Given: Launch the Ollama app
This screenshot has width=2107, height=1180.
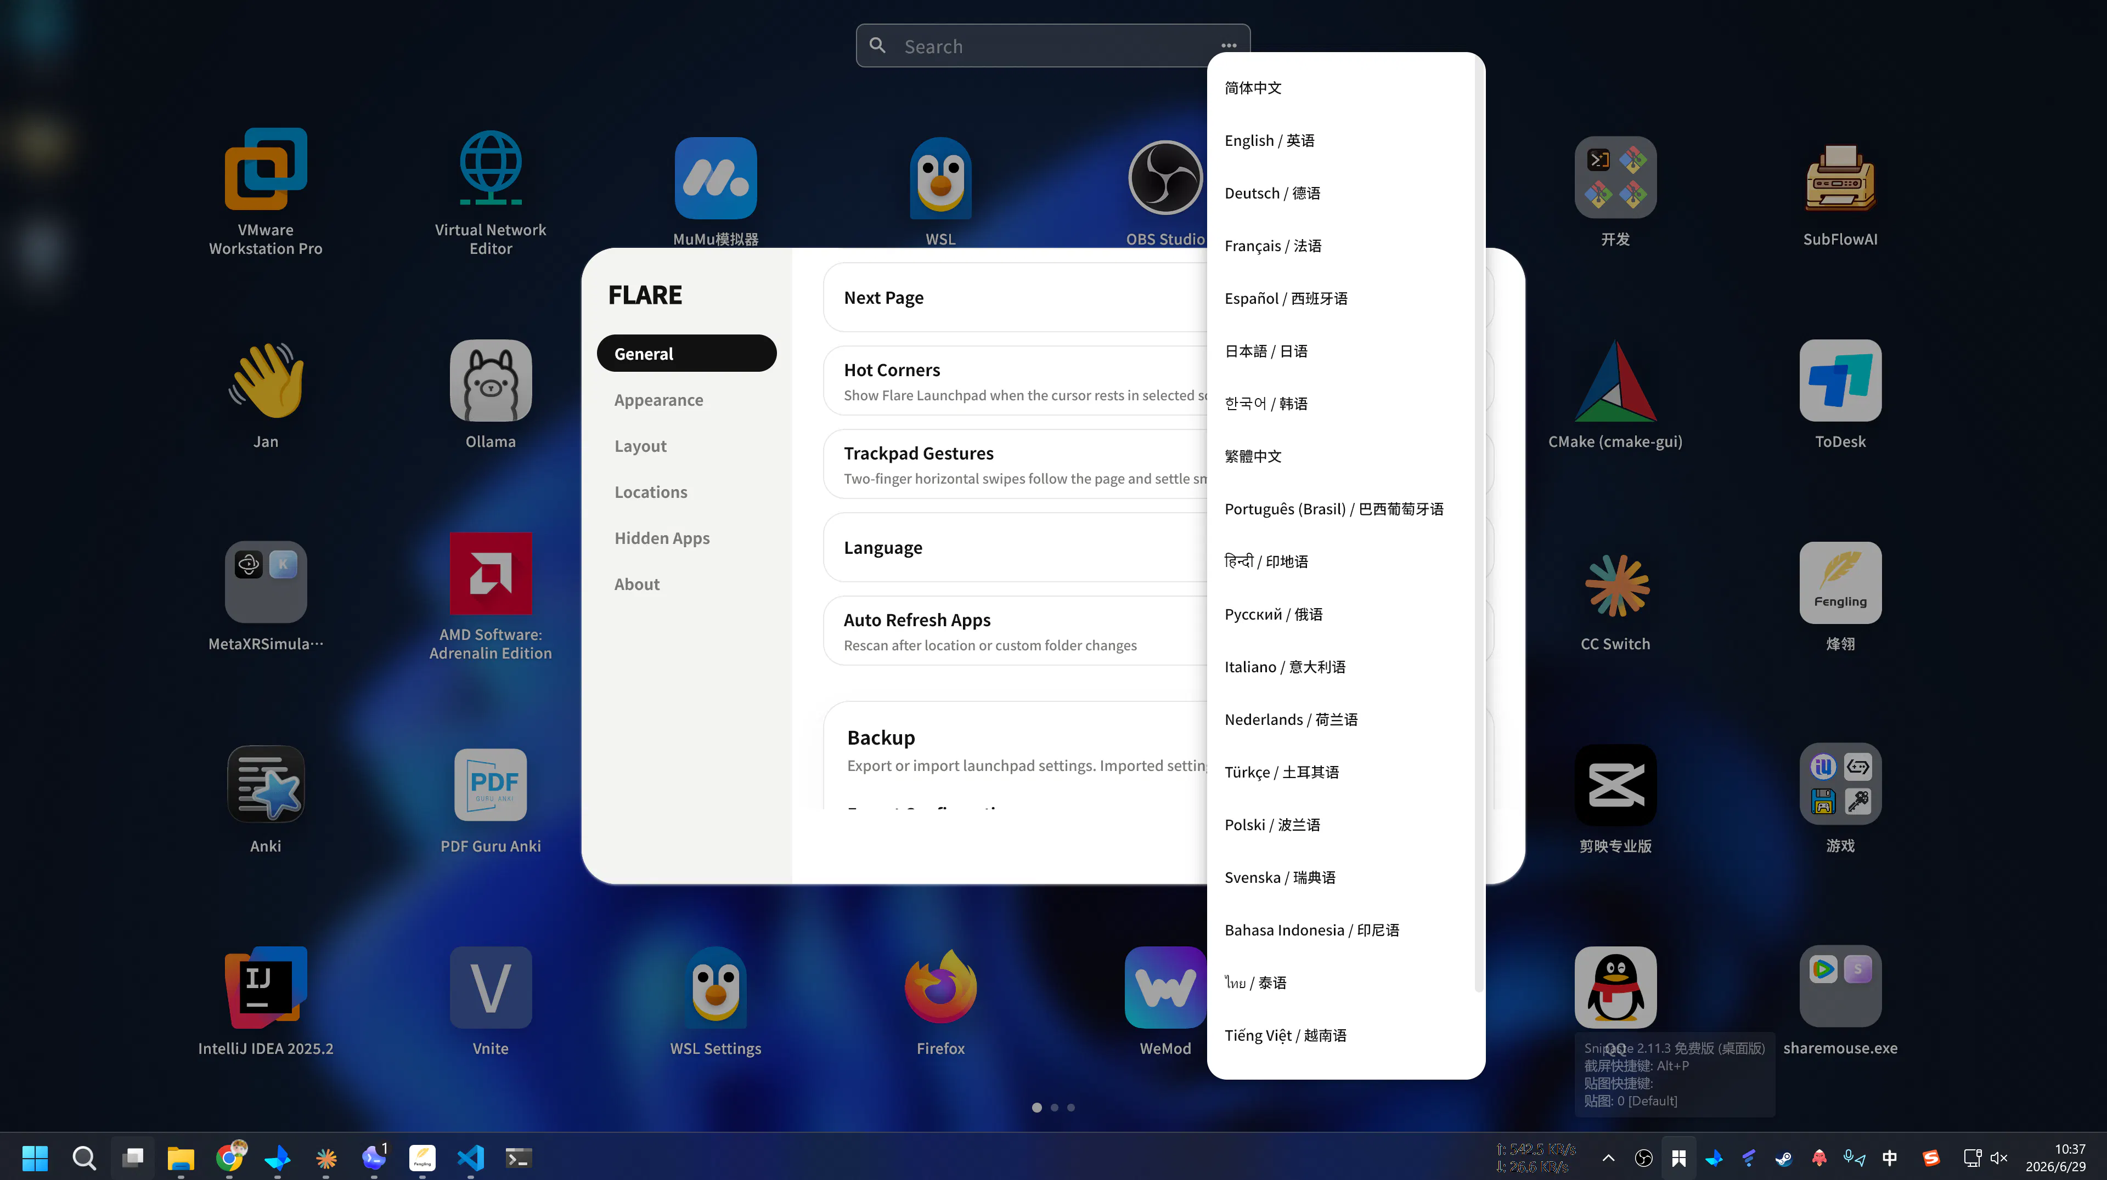Looking at the screenshot, I should click(491, 380).
